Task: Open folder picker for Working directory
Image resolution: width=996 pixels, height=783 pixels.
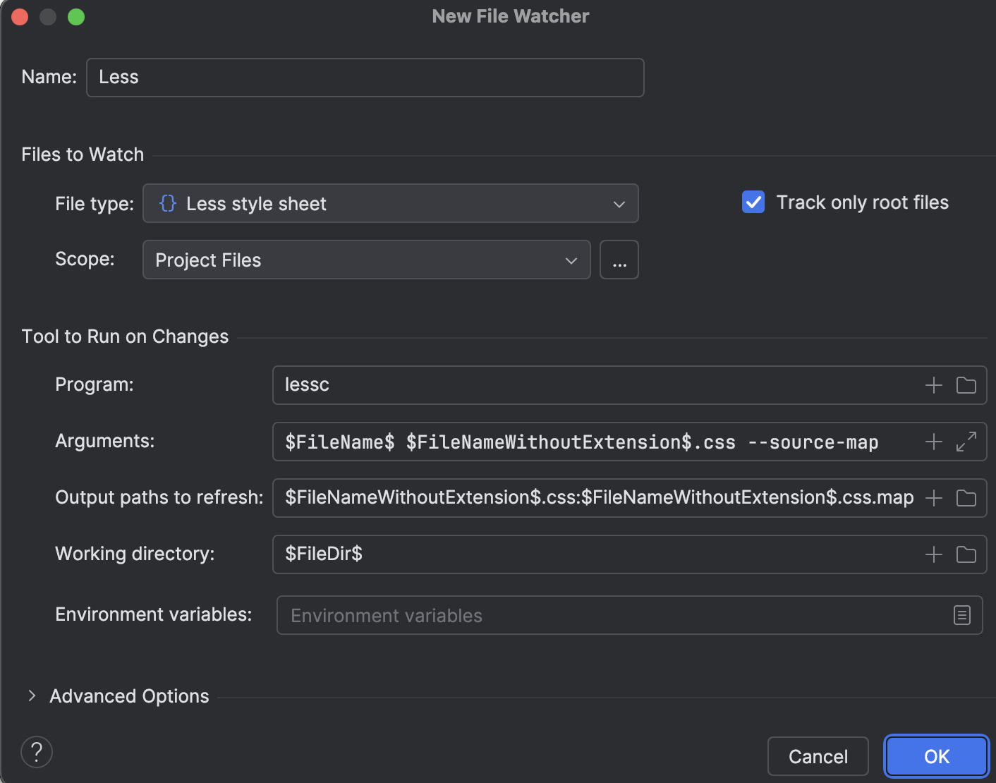Action: coord(966,554)
